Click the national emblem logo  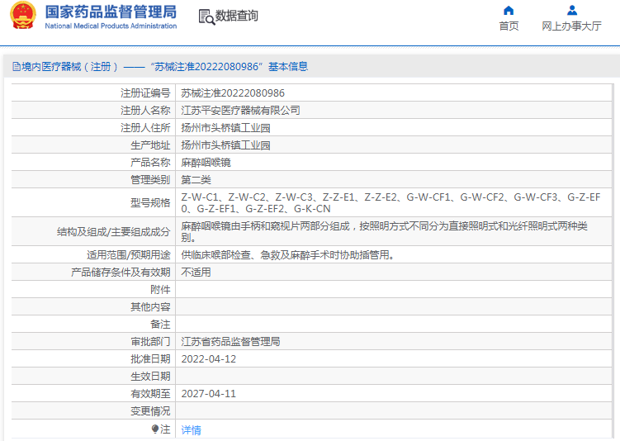coord(22,17)
